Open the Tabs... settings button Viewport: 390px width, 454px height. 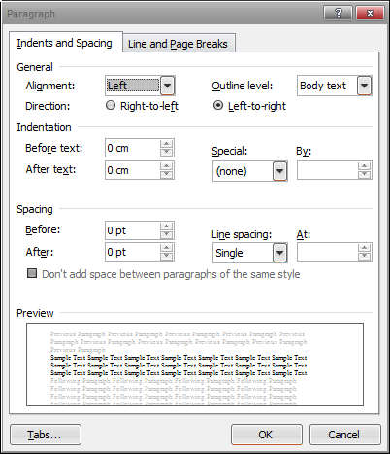(x=46, y=435)
